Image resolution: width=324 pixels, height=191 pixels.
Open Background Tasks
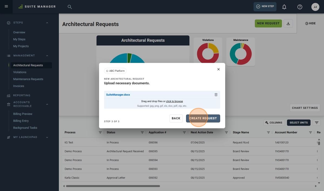[25, 128]
